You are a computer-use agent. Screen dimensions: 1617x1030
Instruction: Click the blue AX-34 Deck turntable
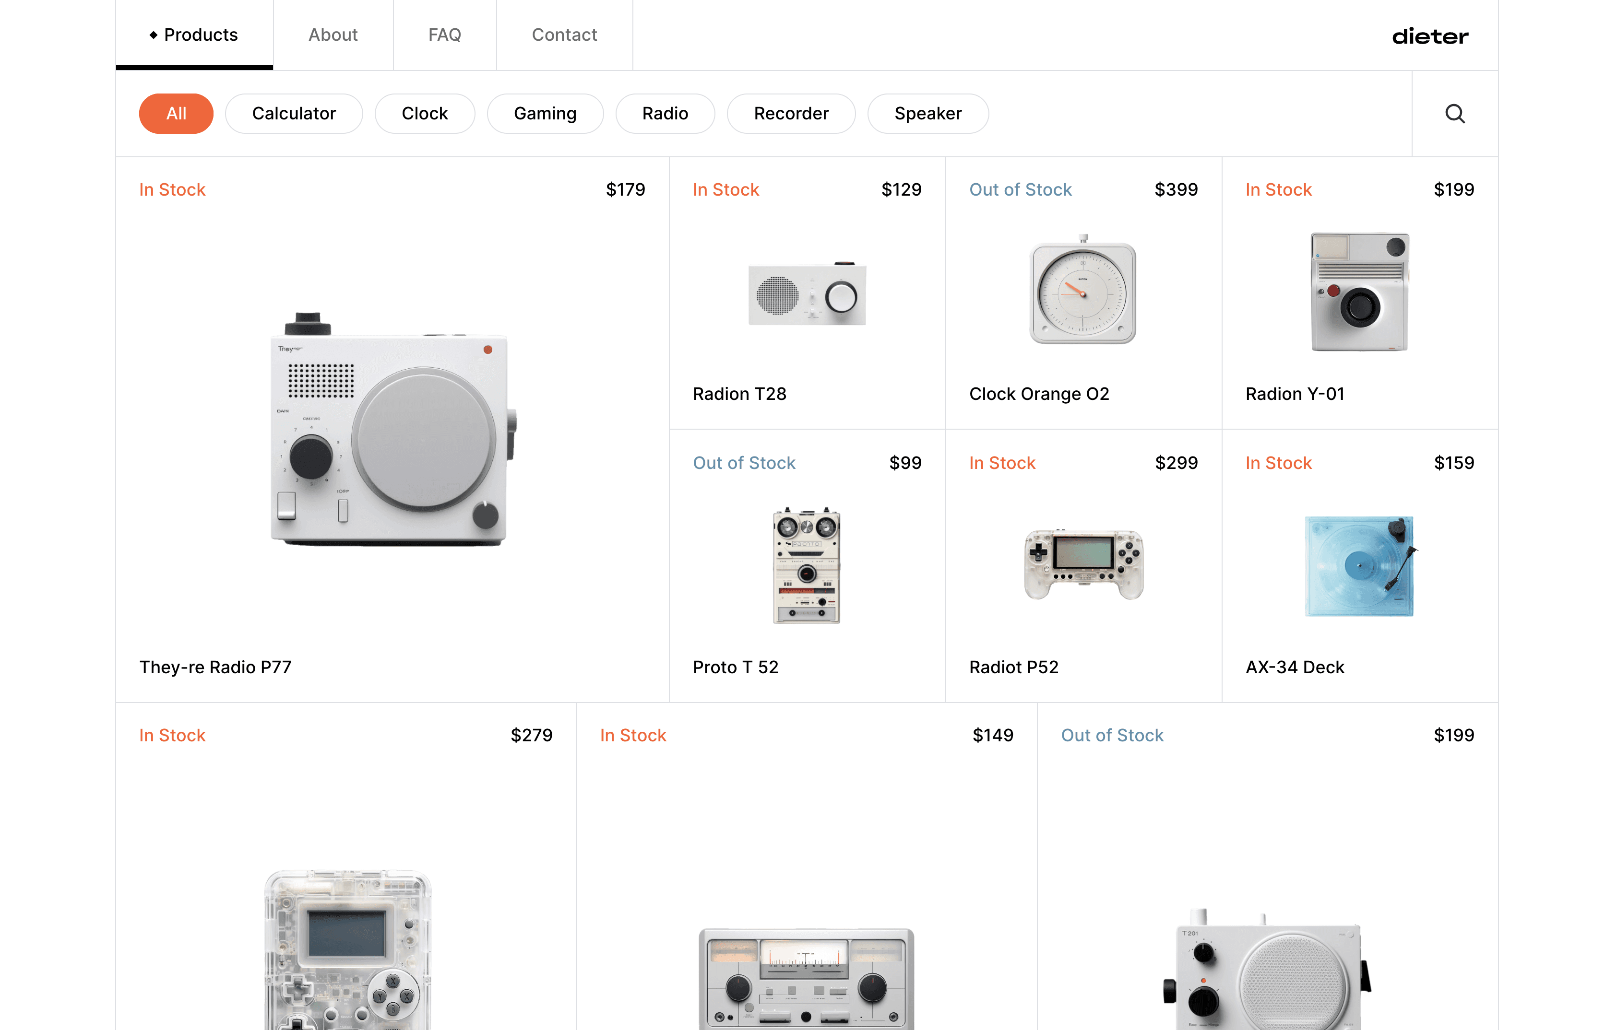tap(1359, 565)
